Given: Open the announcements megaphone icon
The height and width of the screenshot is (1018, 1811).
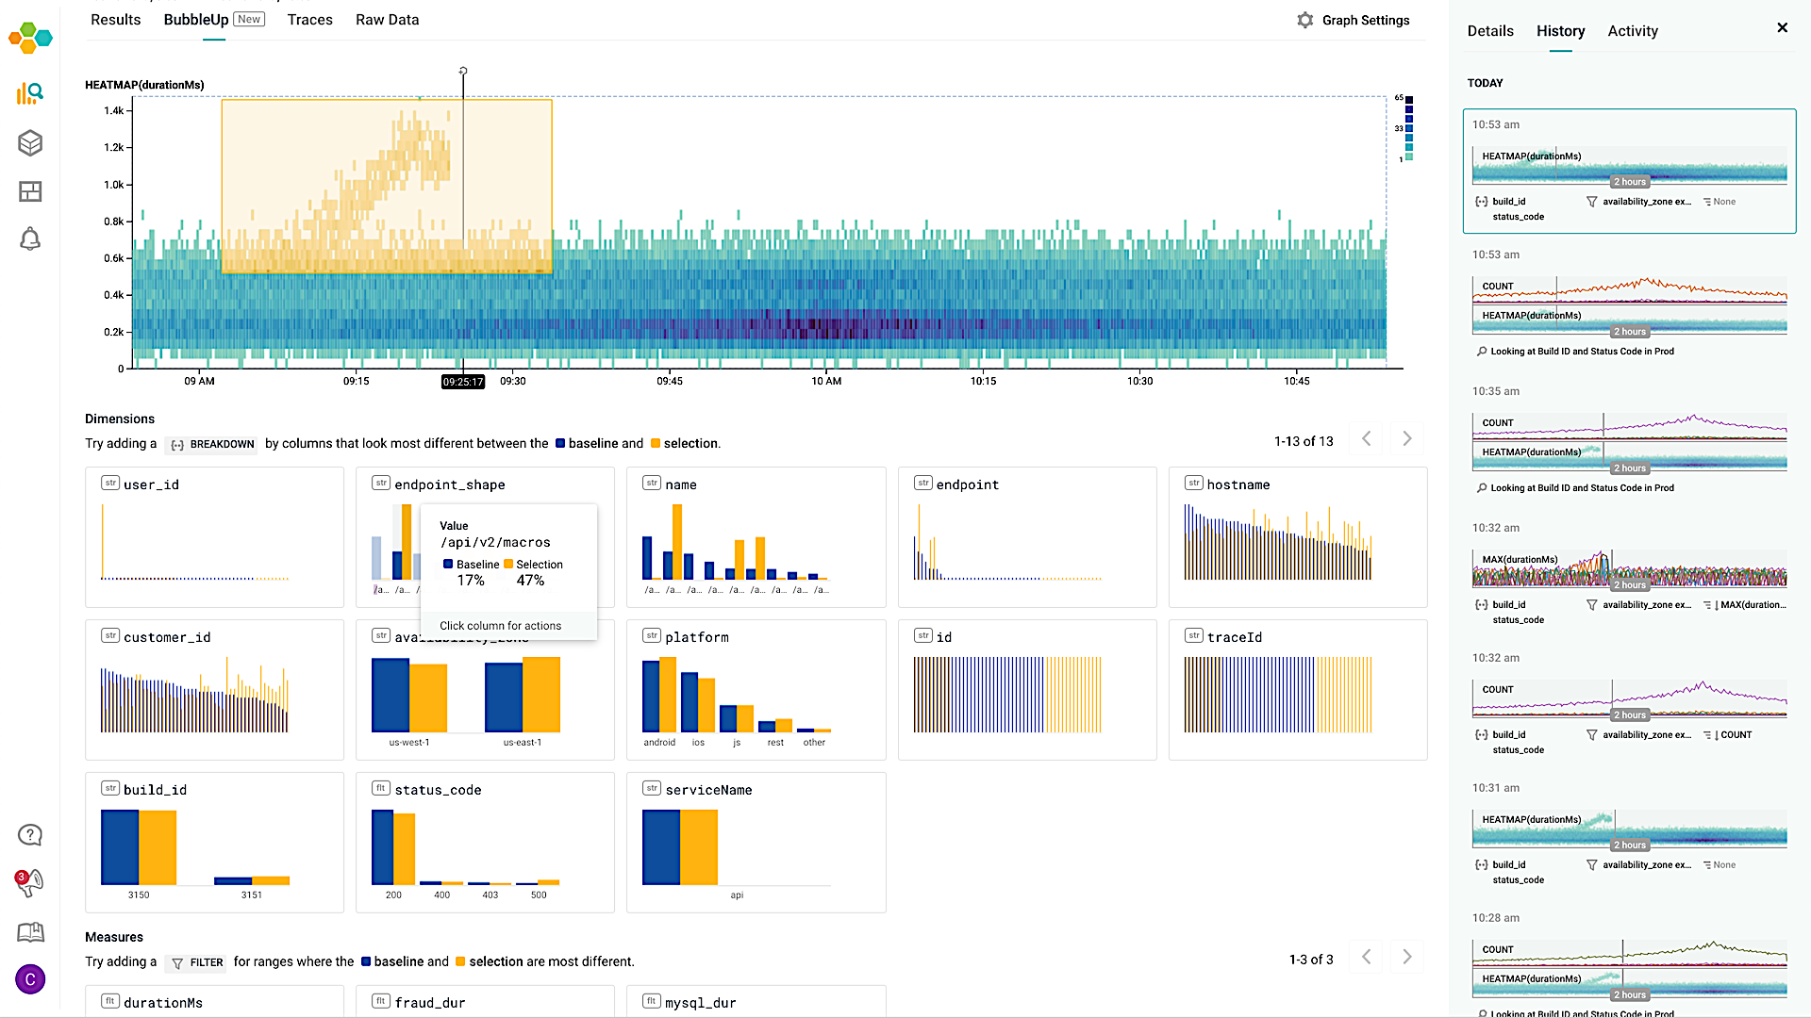Looking at the screenshot, I should (29, 882).
